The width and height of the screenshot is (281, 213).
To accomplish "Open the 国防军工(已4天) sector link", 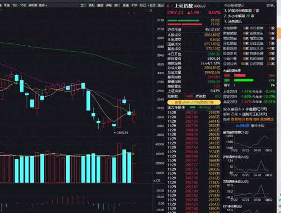I will 255,114.
